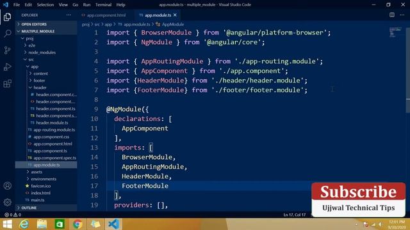Open app-routing.module.ts file
This screenshot has width=410, height=230.
54,130
